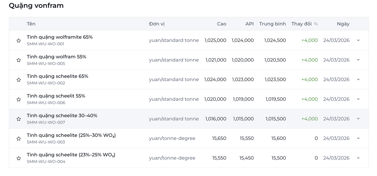Viewport: 377px width, 176px height.
Task: Expand SMM-WU-WO-003 row details chevron
Action: 358,138
